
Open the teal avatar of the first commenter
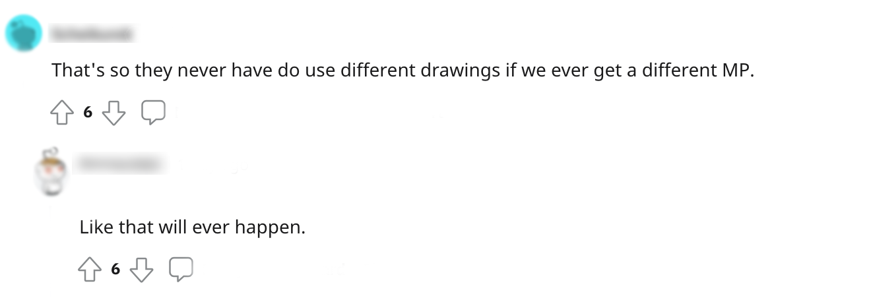coord(24,34)
